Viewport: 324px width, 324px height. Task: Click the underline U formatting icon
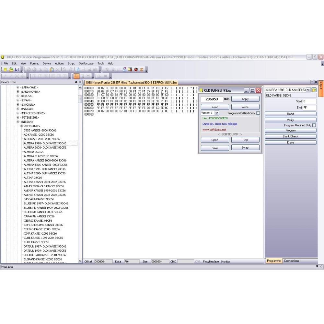coord(46,76)
